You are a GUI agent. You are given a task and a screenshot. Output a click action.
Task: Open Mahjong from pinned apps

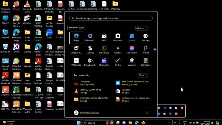tap(132, 62)
